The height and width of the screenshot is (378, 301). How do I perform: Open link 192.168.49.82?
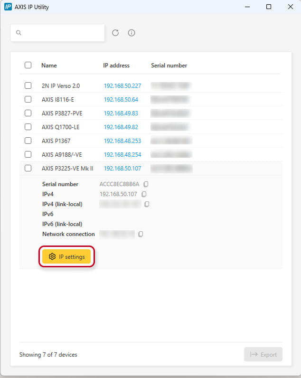point(121,127)
